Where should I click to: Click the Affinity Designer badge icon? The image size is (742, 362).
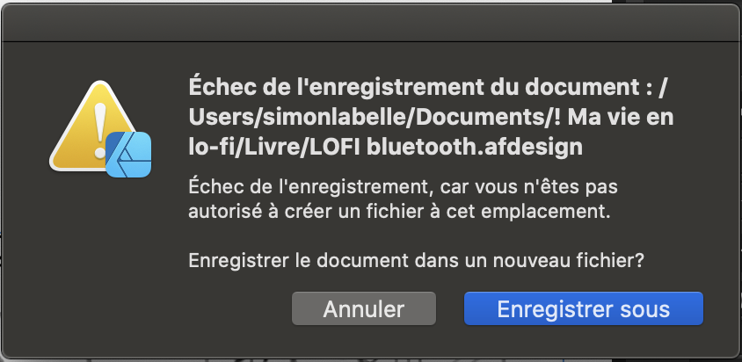click(128, 155)
